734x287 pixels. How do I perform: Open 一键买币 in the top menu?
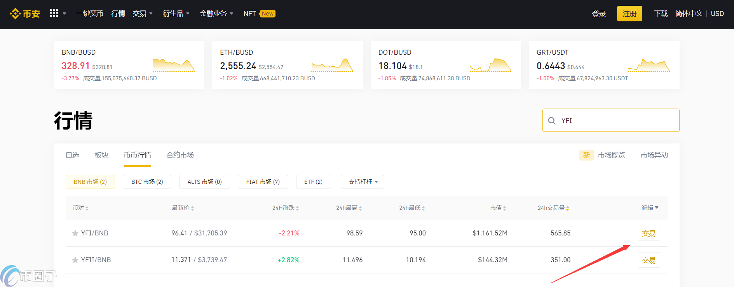pos(90,14)
